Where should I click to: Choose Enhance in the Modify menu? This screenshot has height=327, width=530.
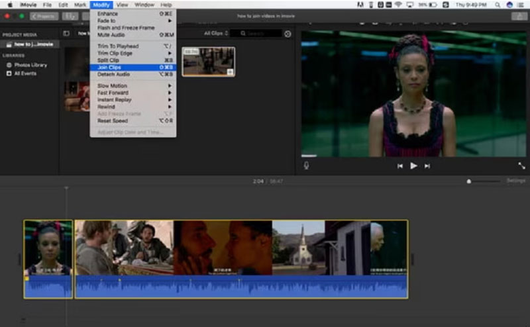pos(133,14)
